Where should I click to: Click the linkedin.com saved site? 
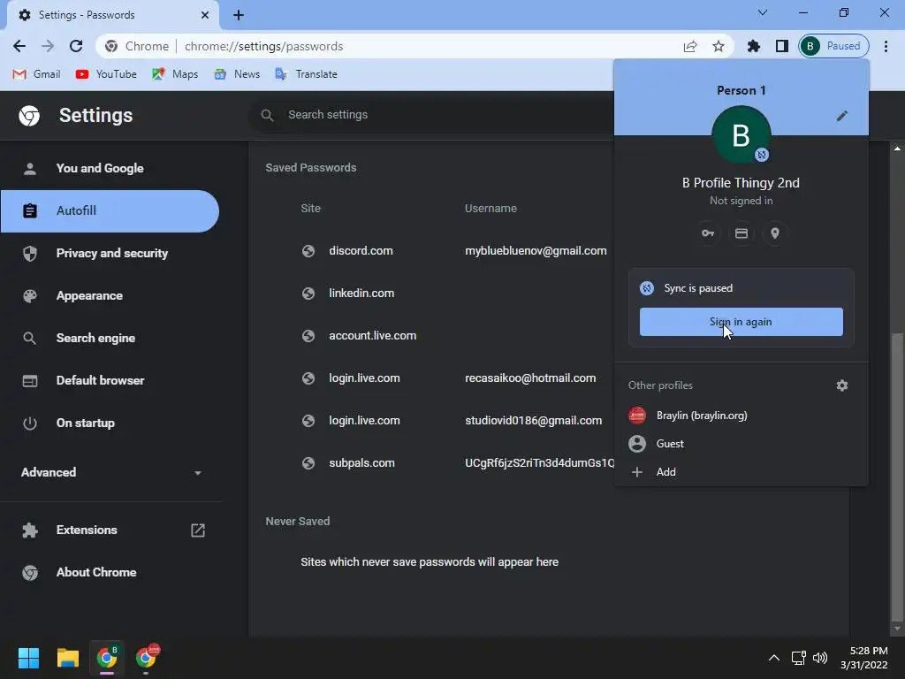[x=361, y=293]
